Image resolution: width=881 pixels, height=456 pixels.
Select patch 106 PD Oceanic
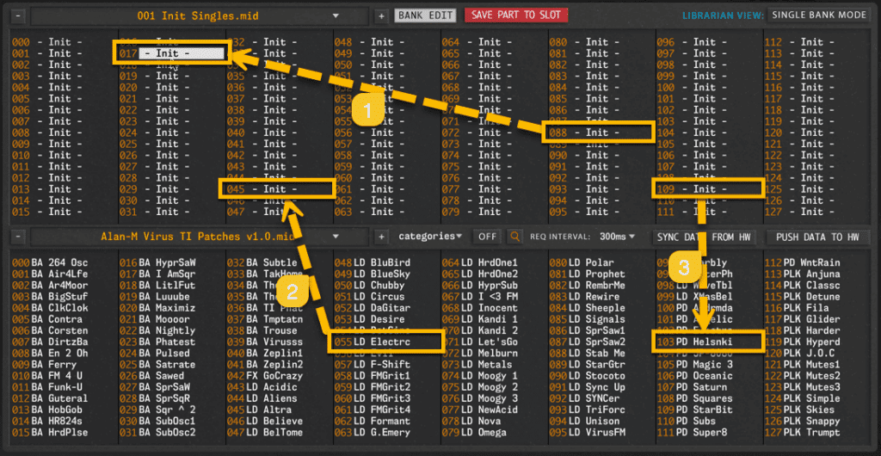(694, 376)
